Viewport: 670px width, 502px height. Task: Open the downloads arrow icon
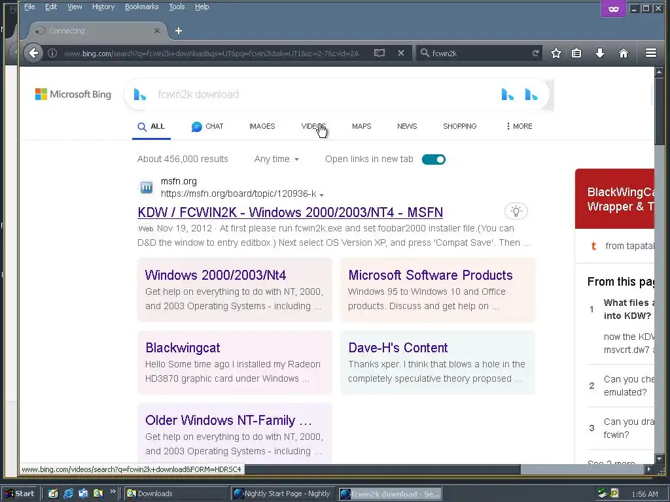coord(600,53)
